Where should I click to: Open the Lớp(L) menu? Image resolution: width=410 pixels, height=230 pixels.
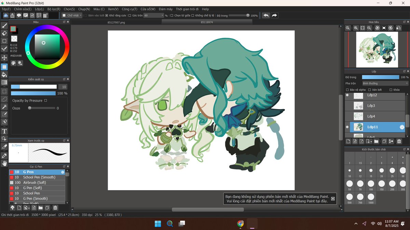[39, 9]
